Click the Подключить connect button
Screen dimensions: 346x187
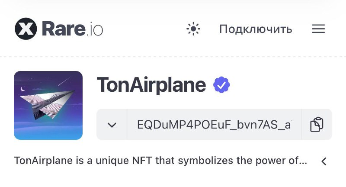pyautogui.click(x=256, y=29)
